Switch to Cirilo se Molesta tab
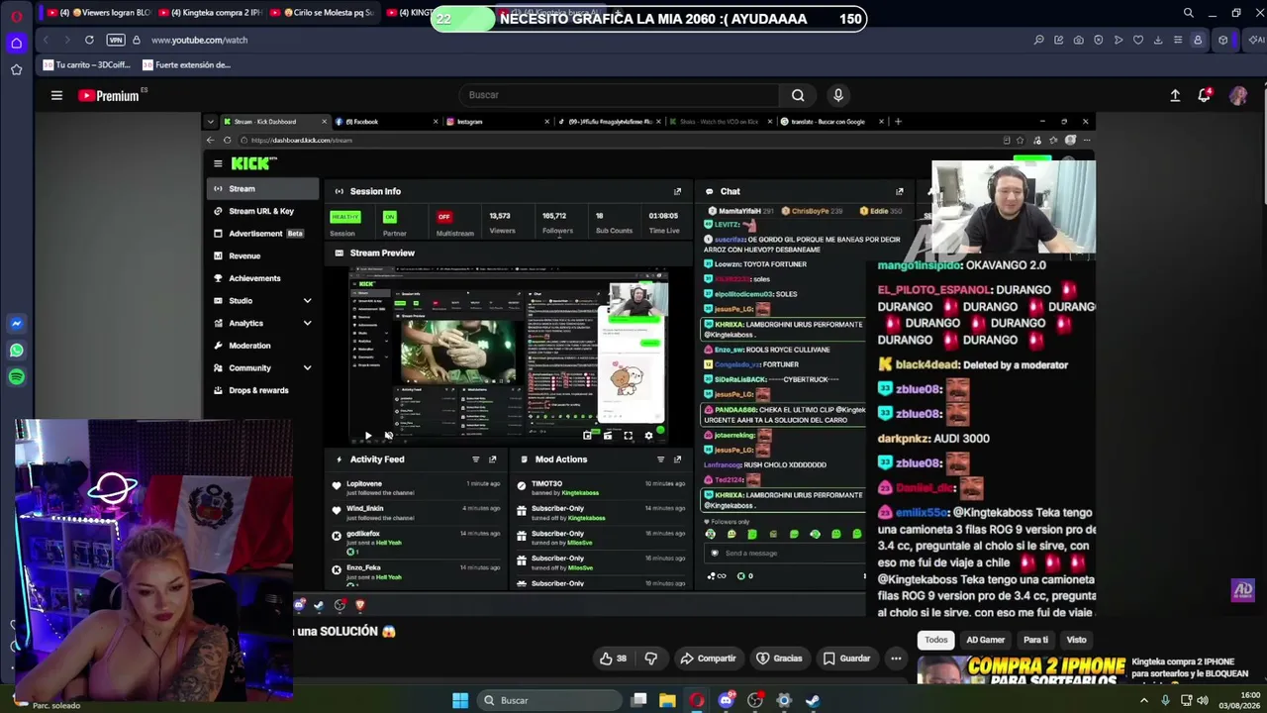The image size is (1267, 713). [x=322, y=13]
